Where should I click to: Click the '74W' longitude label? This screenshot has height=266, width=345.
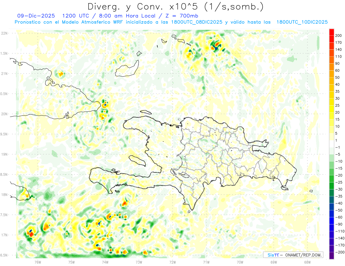pyautogui.click(x=105, y=262)
